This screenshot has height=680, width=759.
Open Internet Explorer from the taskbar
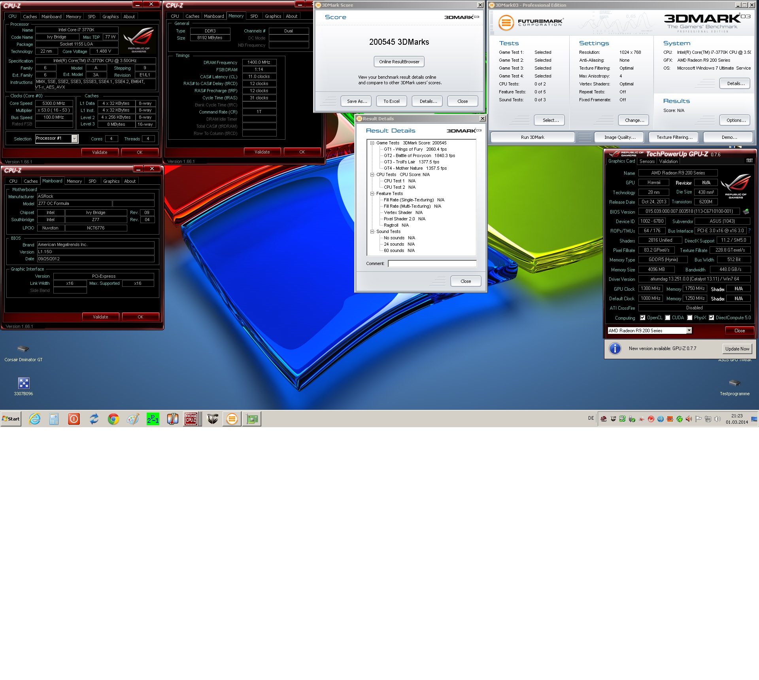click(35, 419)
